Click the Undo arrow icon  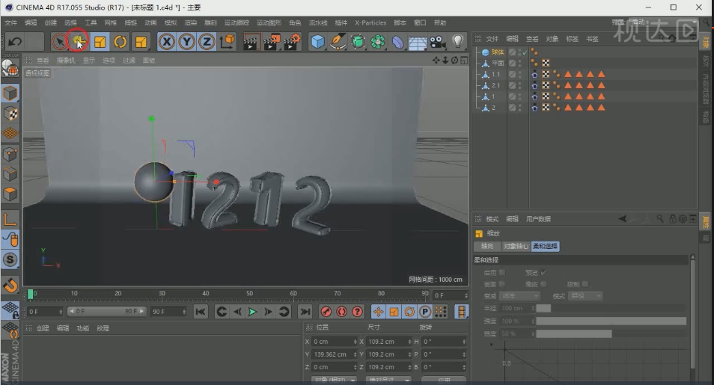click(x=15, y=42)
